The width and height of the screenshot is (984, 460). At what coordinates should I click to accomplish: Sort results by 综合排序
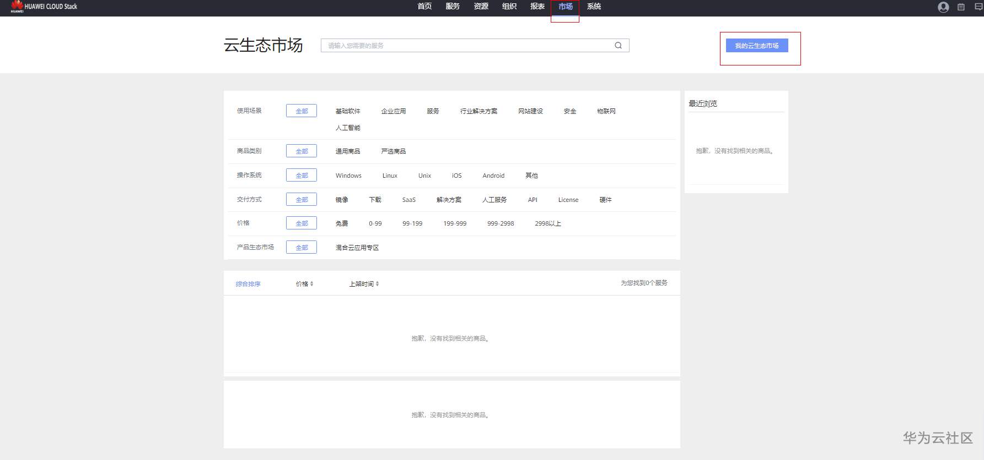point(248,284)
